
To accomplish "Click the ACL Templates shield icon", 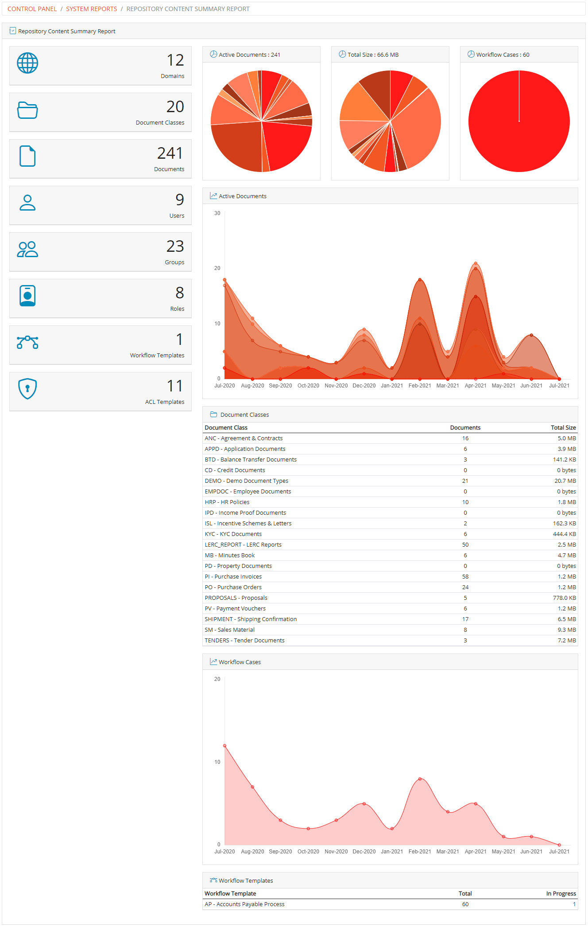I will click(27, 389).
